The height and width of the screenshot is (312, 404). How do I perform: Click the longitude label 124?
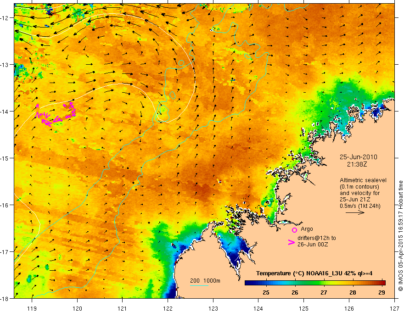click(x=258, y=308)
